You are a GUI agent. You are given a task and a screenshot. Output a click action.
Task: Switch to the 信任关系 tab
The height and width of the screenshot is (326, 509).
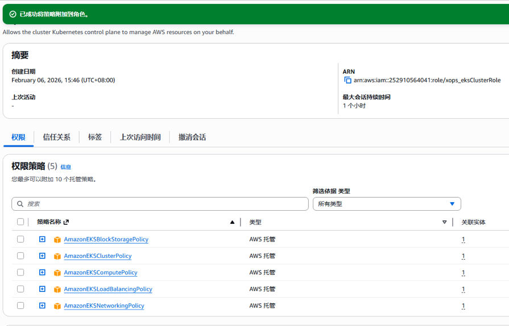[x=56, y=137]
